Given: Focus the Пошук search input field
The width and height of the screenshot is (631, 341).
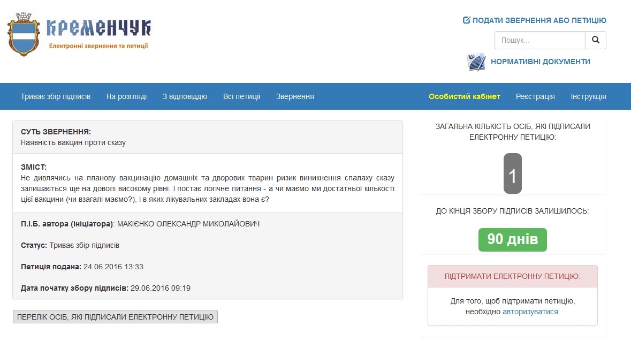Looking at the screenshot, I should coord(539,40).
